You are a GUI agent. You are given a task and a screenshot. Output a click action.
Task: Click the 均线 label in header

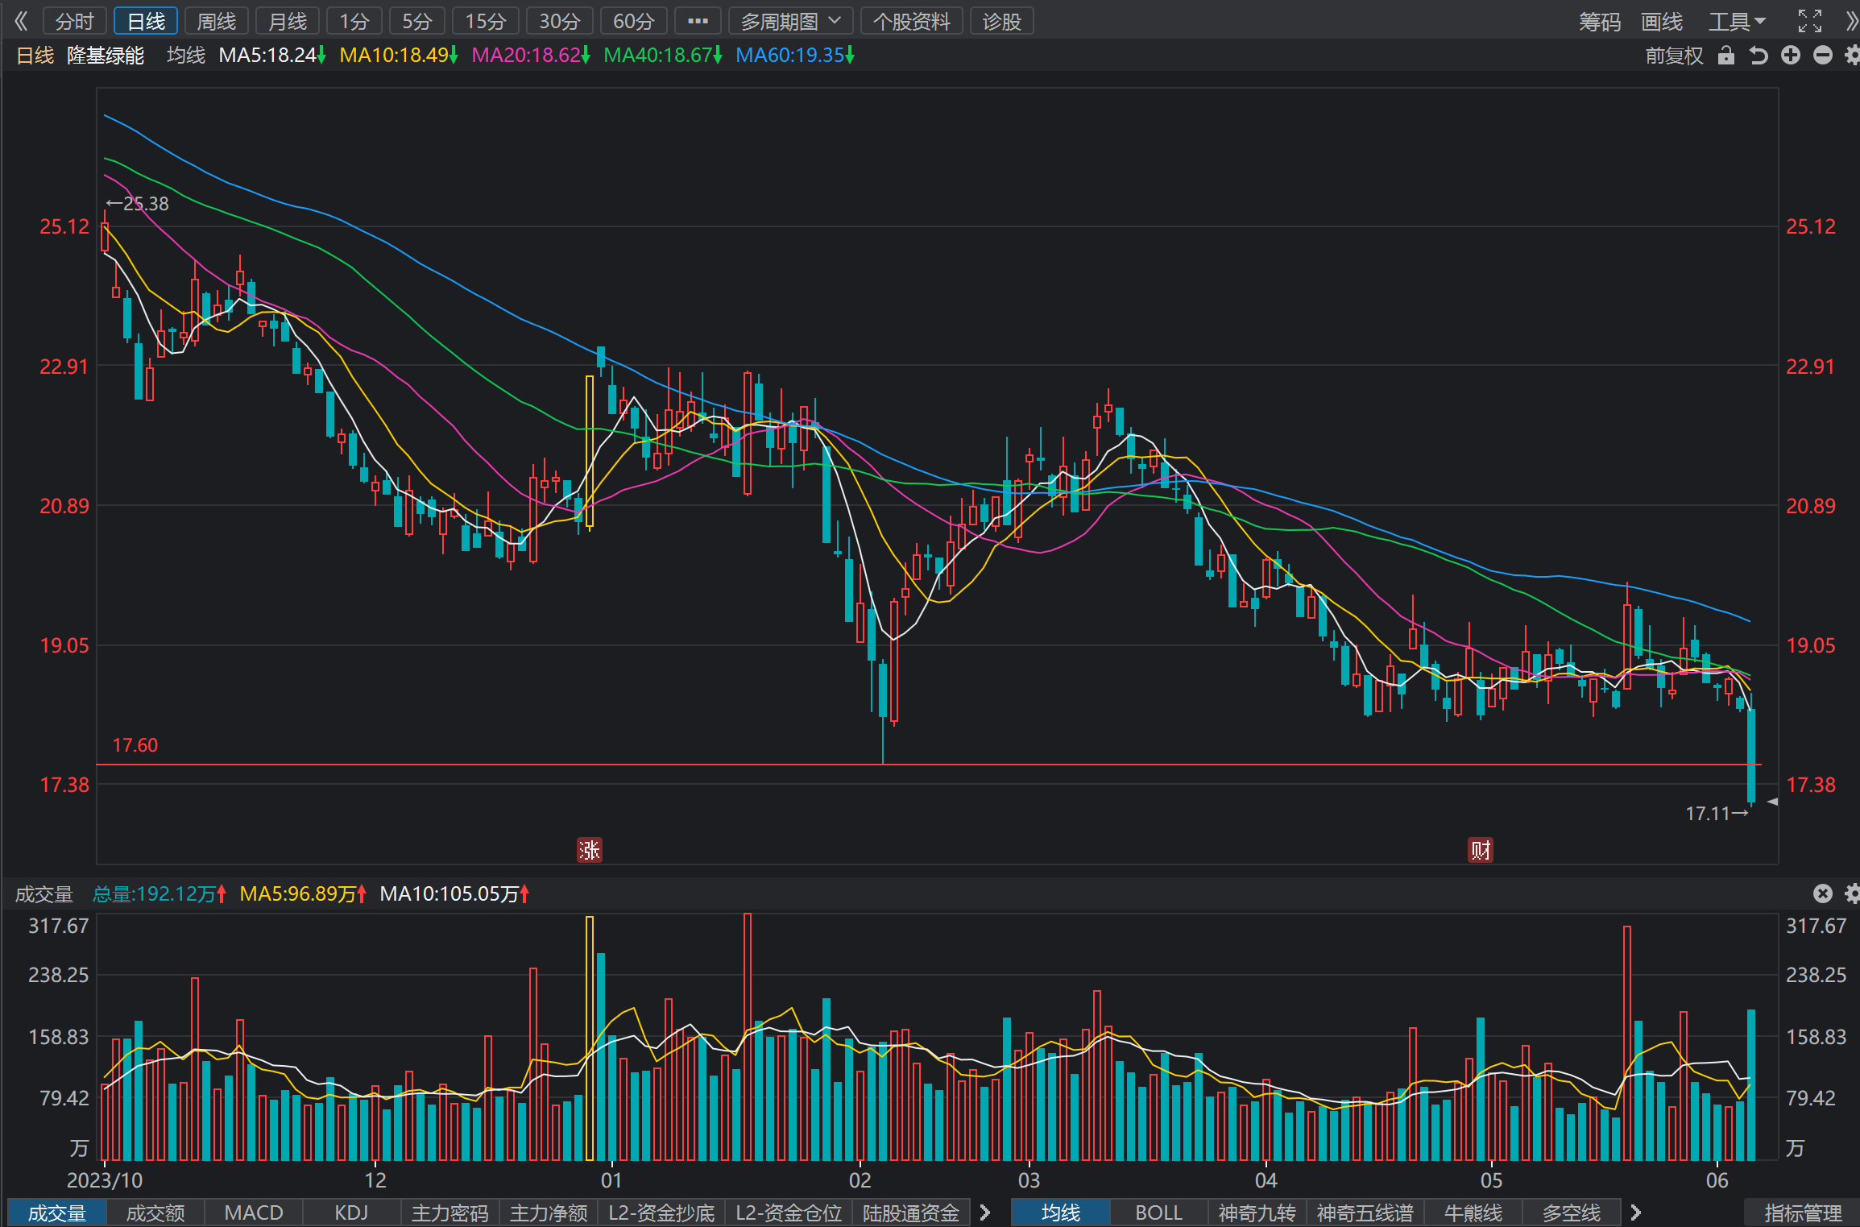click(186, 55)
